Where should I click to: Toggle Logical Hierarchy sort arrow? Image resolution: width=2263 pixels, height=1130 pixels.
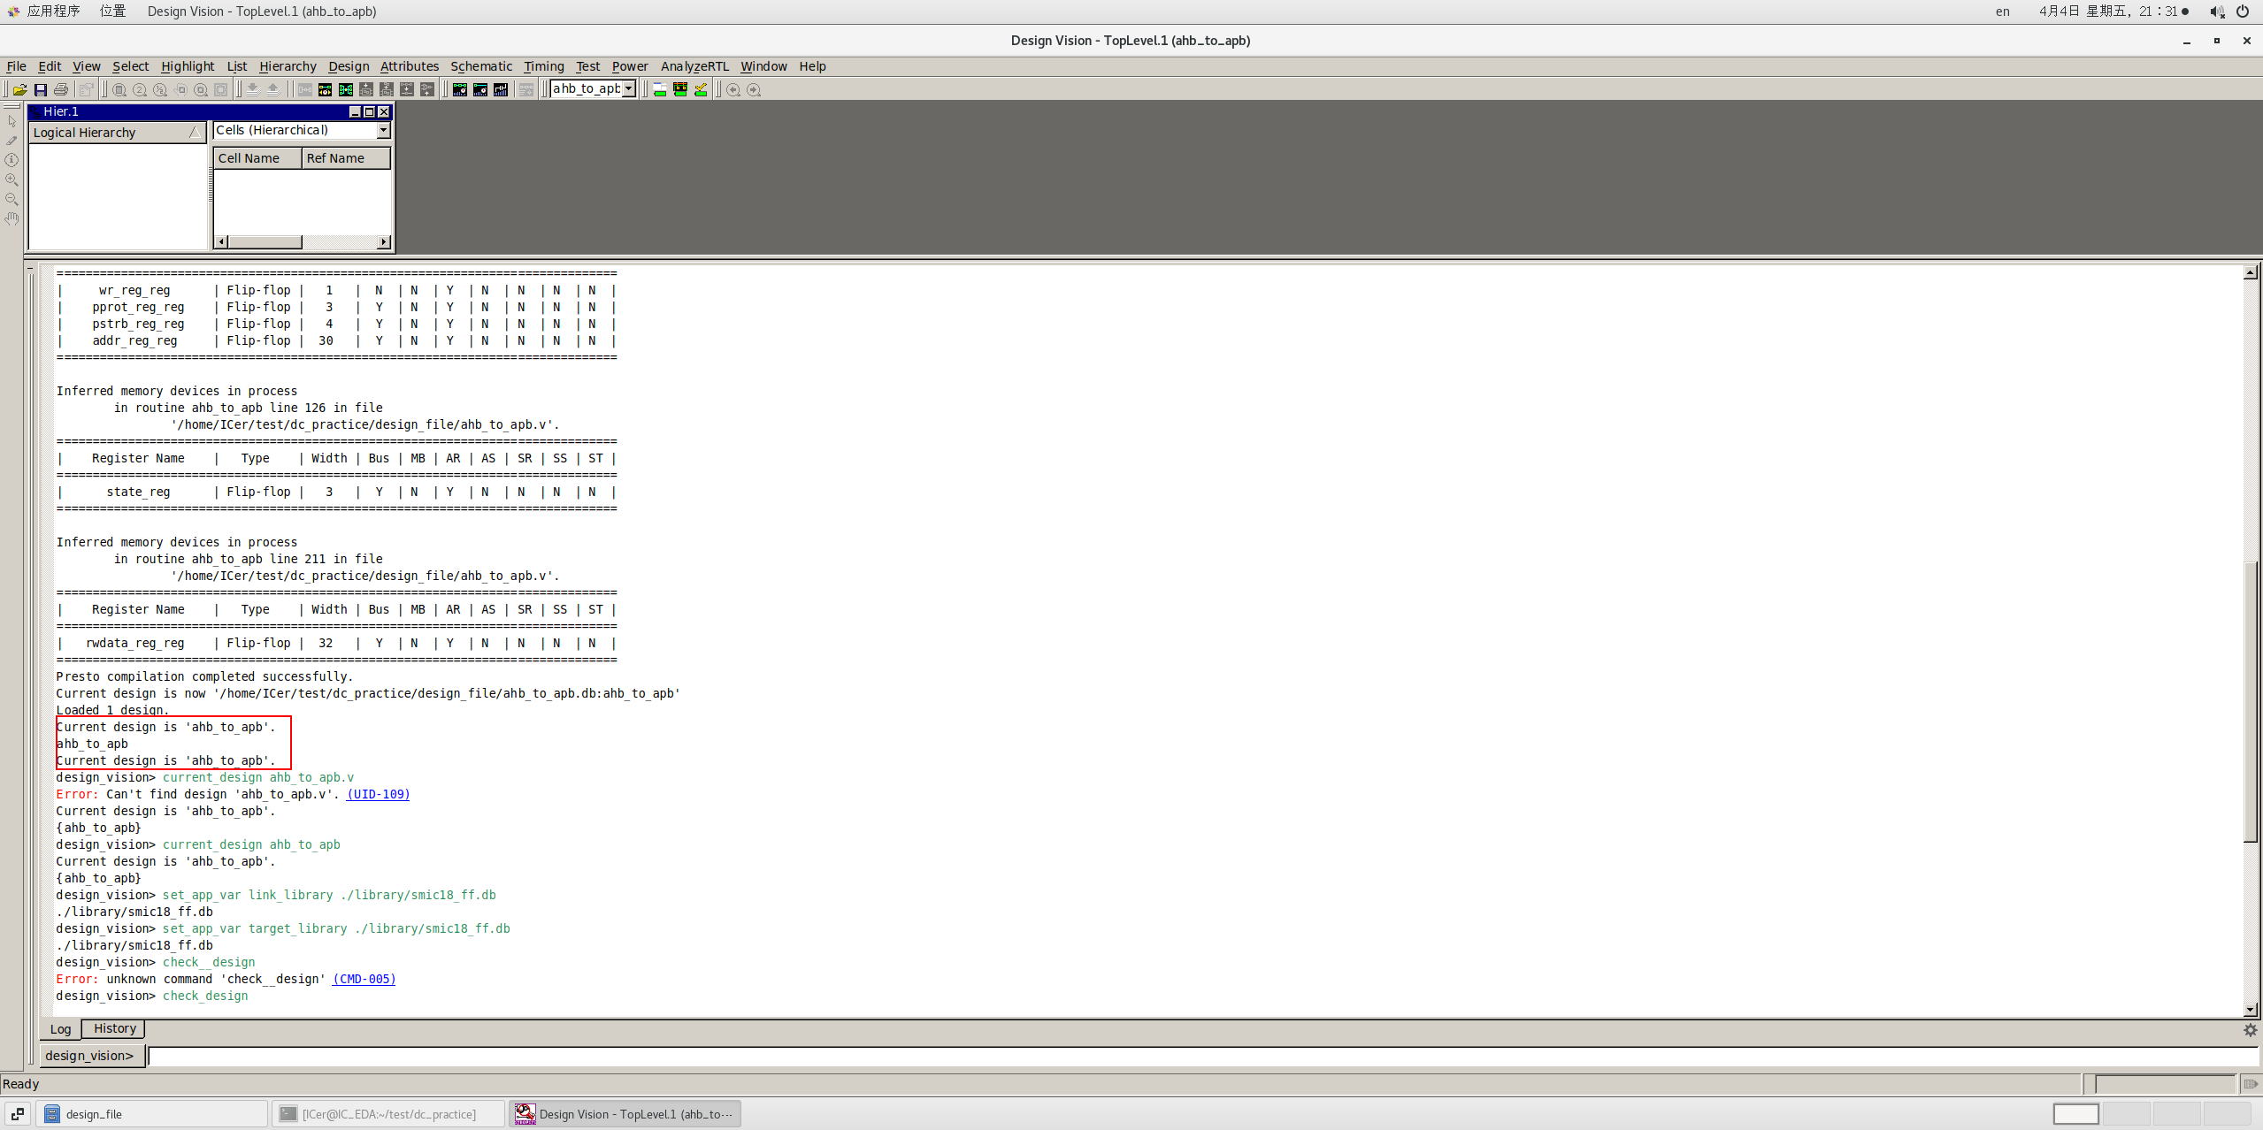[195, 133]
